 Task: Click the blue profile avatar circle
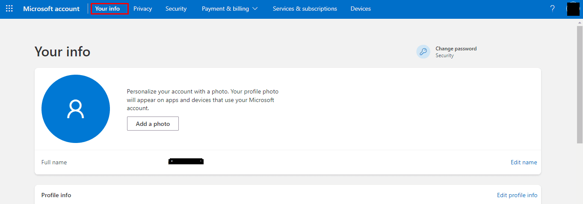tap(76, 109)
